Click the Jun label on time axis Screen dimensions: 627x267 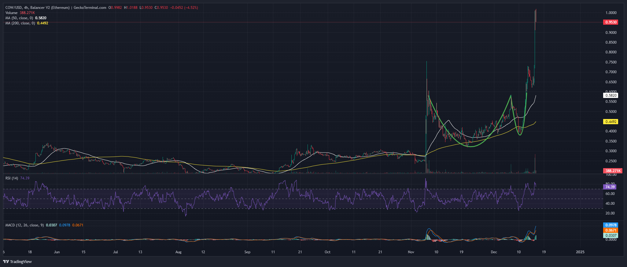point(57,252)
